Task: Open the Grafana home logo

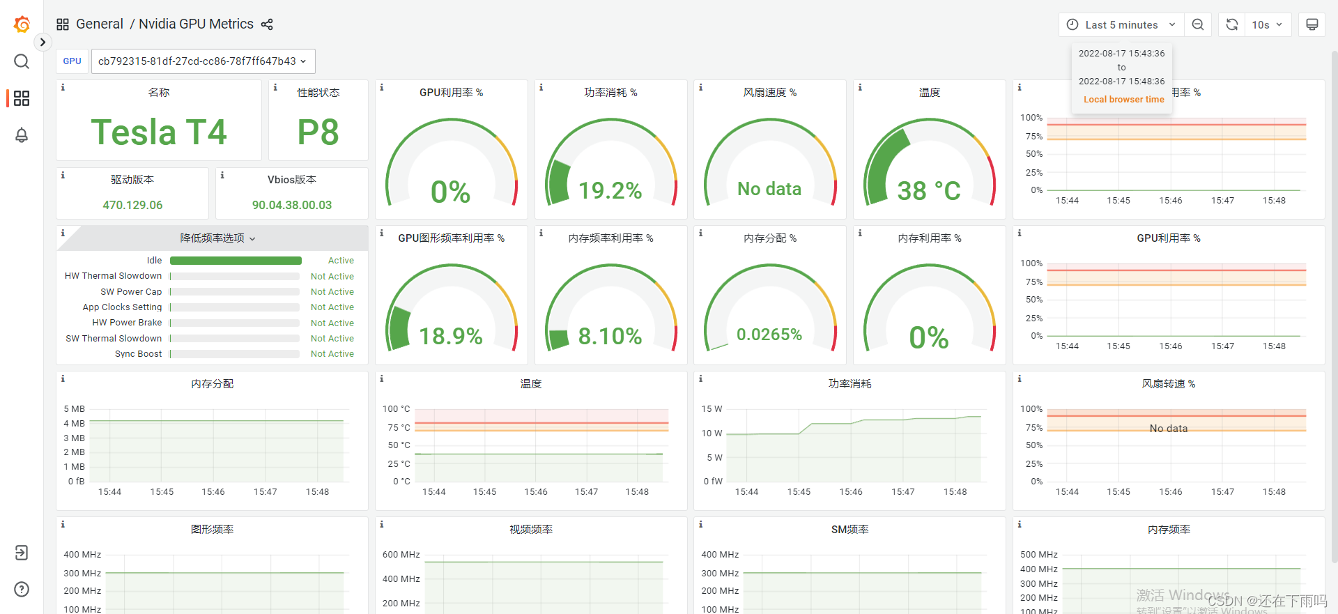Action: (22, 24)
